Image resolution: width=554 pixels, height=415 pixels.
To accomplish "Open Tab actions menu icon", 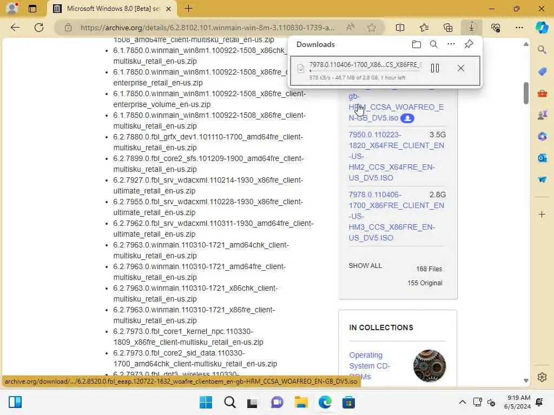I will (32, 9).
